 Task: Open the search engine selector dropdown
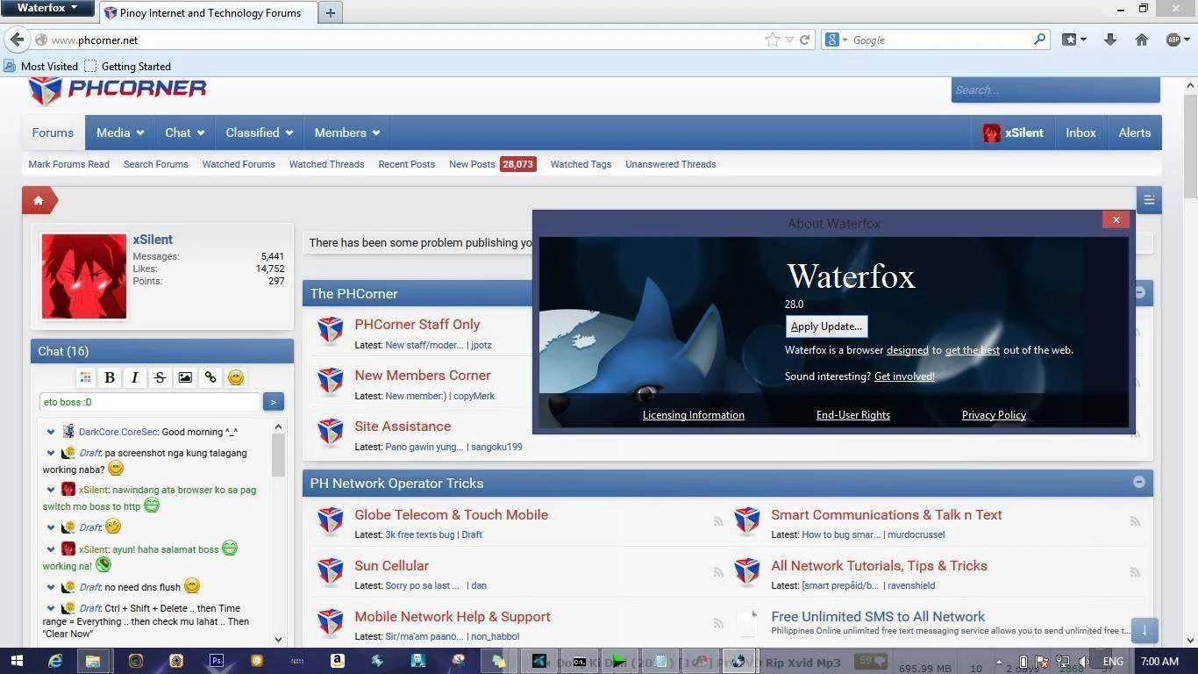(836, 39)
